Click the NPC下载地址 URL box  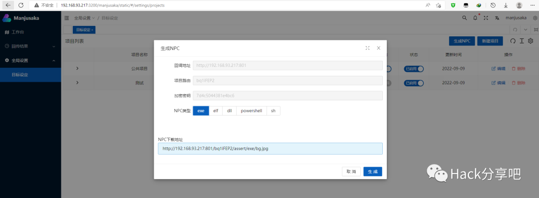270,149
